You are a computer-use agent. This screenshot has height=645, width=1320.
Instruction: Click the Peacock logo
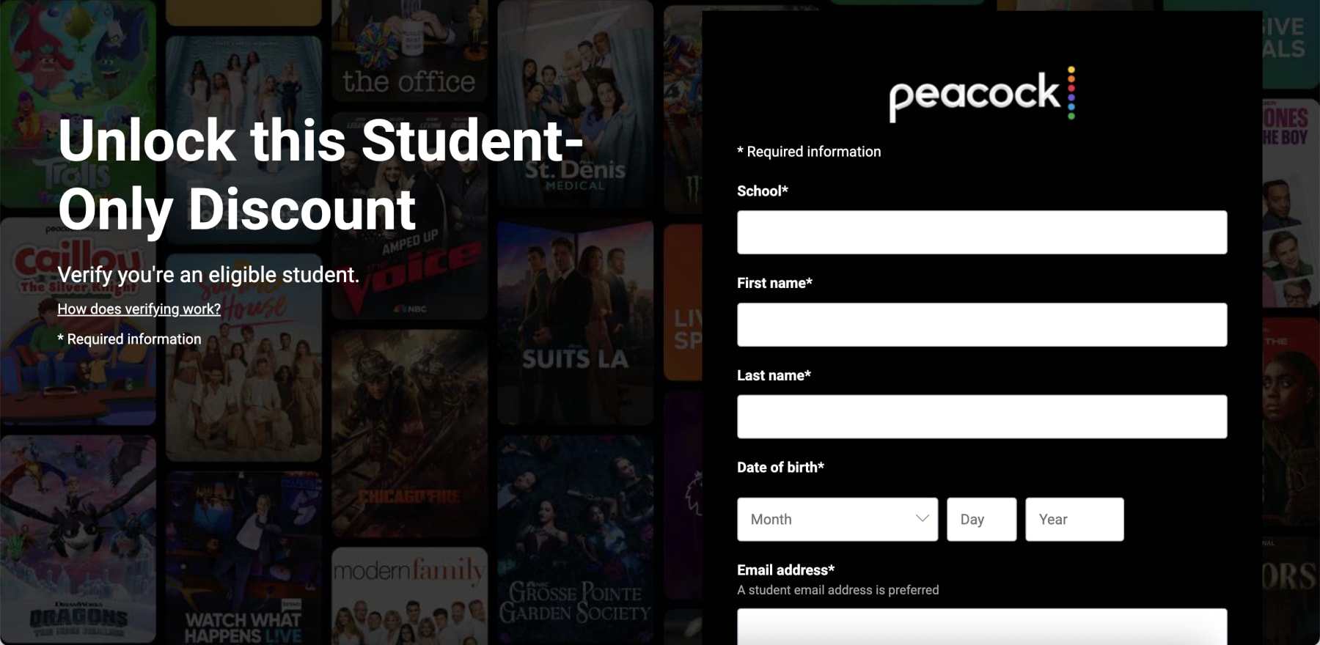point(982,94)
